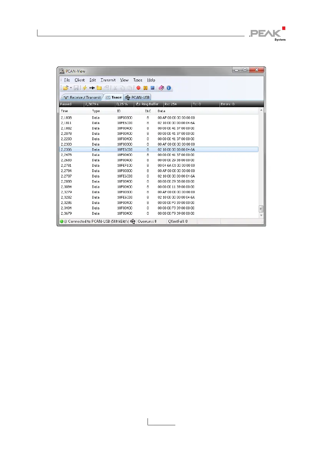323x457 pixels.
Task: Select the trace row at time 2,3084
Action: (x=159, y=187)
